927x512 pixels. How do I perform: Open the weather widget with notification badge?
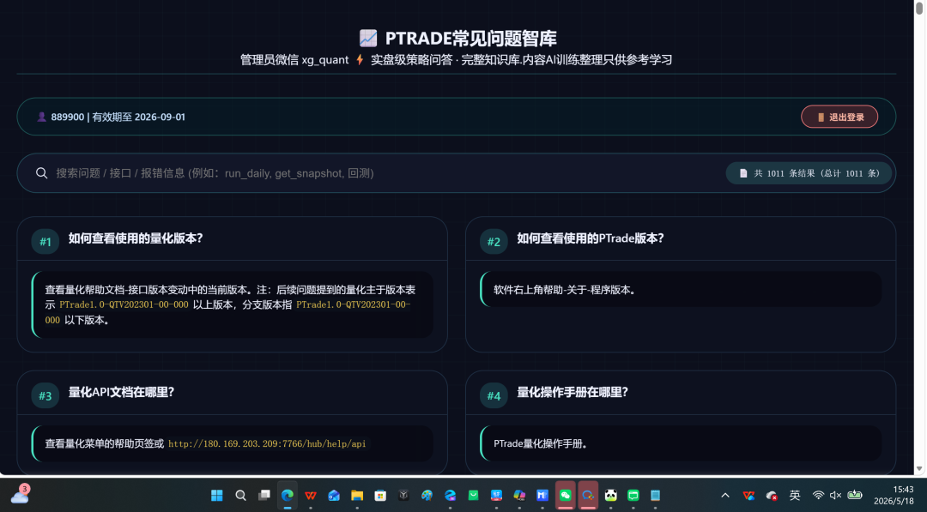coord(20,494)
